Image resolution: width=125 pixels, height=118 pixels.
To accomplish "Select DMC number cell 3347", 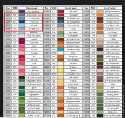I will click(15, 112).
